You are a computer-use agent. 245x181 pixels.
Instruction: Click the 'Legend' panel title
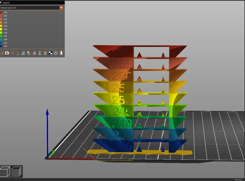[x=6, y=3]
